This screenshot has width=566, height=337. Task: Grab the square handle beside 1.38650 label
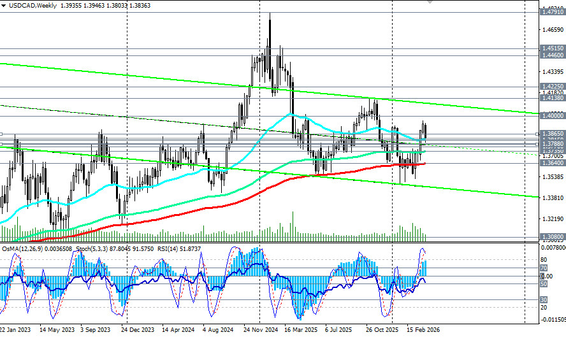point(537,134)
